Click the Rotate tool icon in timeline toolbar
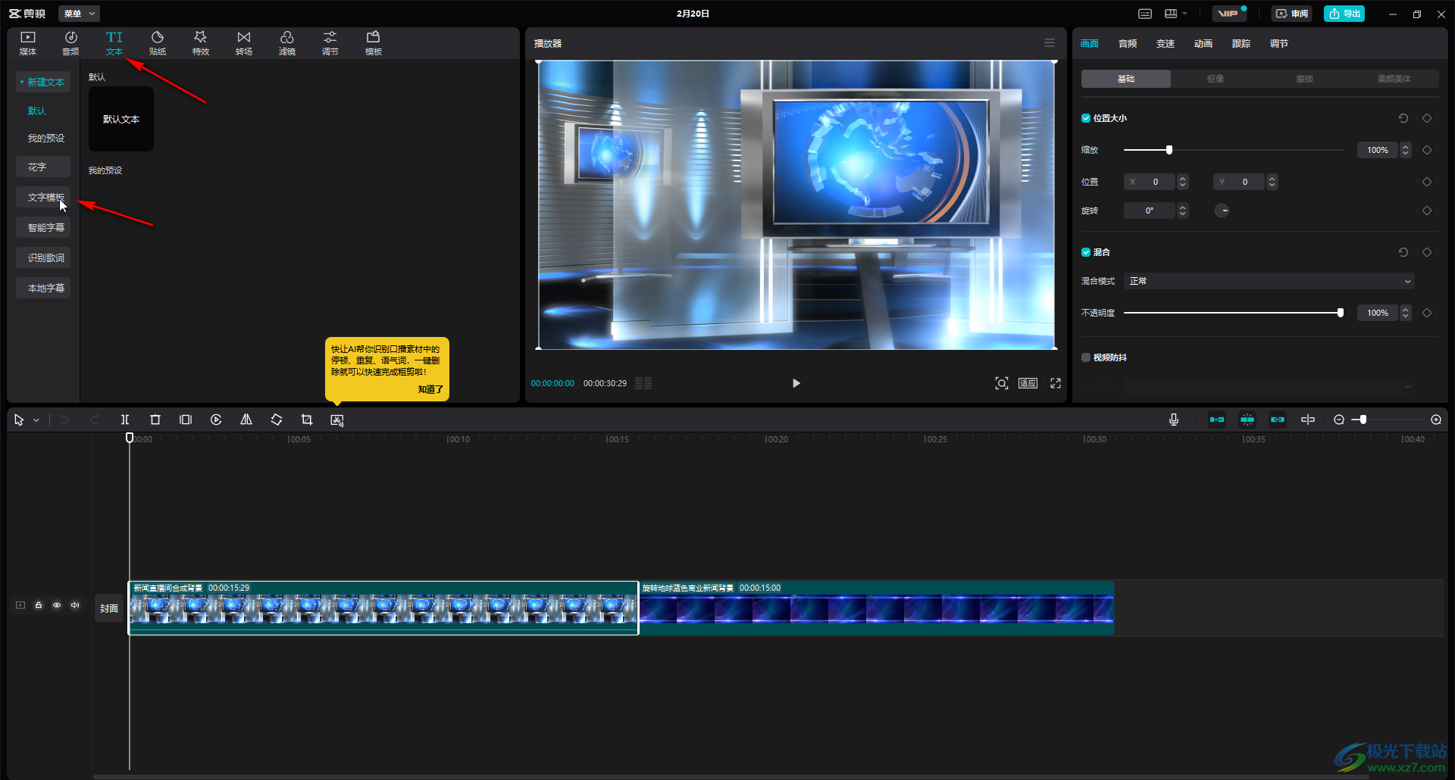Image resolution: width=1455 pixels, height=780 pixels. (277, 420)
